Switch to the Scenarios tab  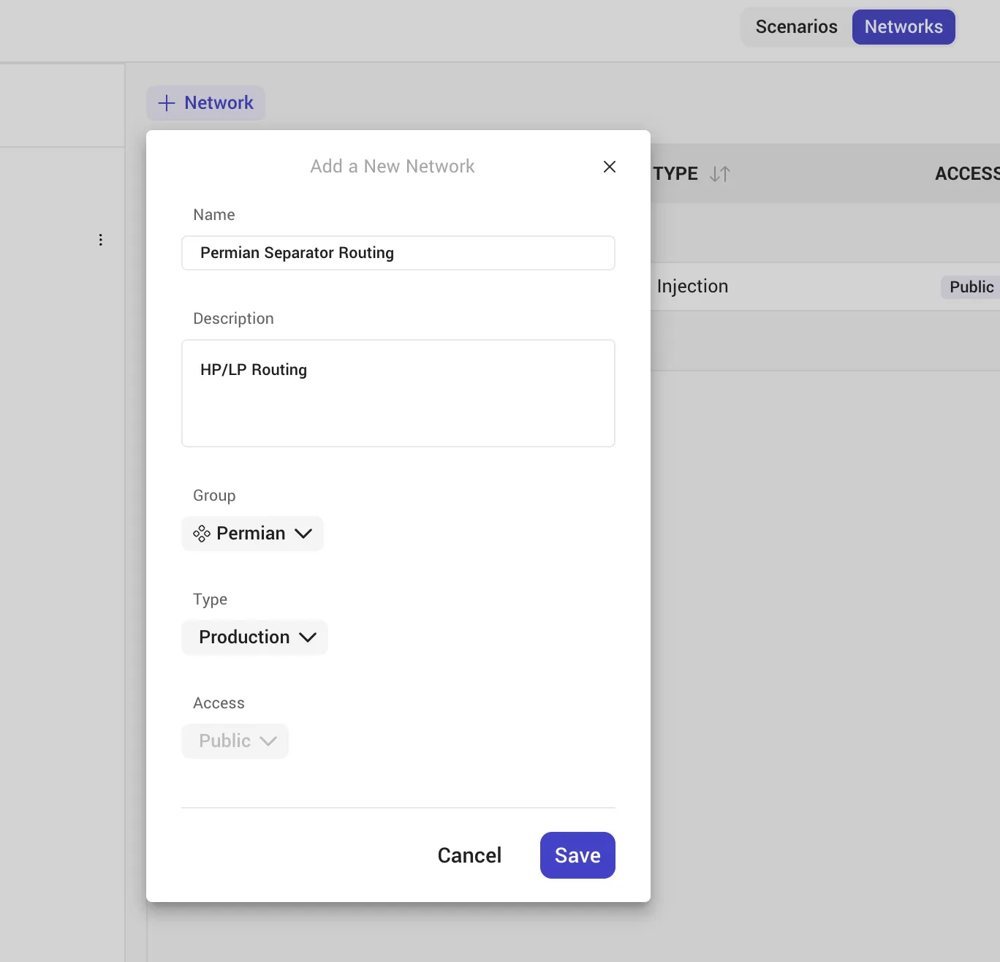point(796,27)
